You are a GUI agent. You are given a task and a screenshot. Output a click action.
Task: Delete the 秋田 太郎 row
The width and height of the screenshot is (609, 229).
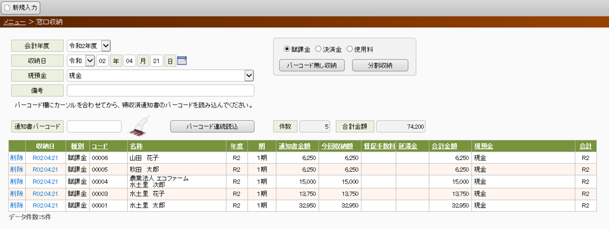pos(17,169)
